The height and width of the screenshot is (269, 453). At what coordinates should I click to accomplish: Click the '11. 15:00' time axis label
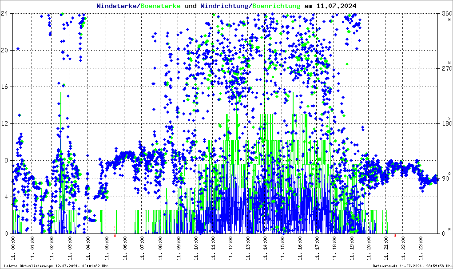[x=282, y=248]
